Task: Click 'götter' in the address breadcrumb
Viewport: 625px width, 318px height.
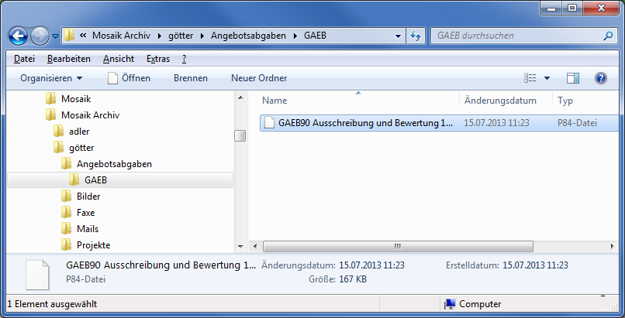Action: pos(181,36)
